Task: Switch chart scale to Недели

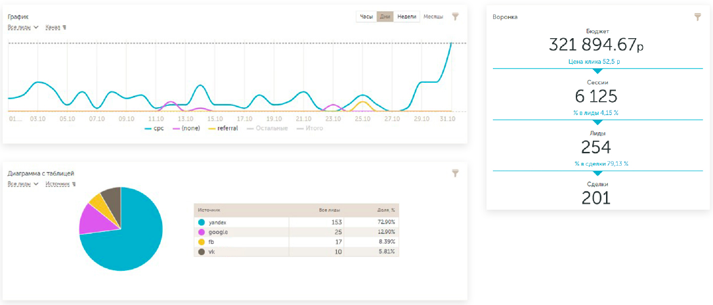Action: [x=407, y=16]
